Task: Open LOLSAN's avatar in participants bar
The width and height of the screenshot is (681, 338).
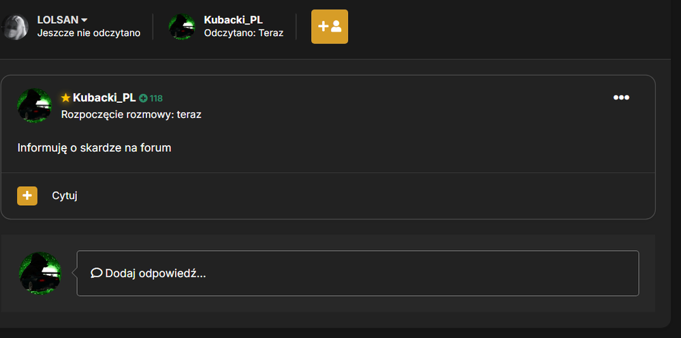Action: [x=14, y=27]
